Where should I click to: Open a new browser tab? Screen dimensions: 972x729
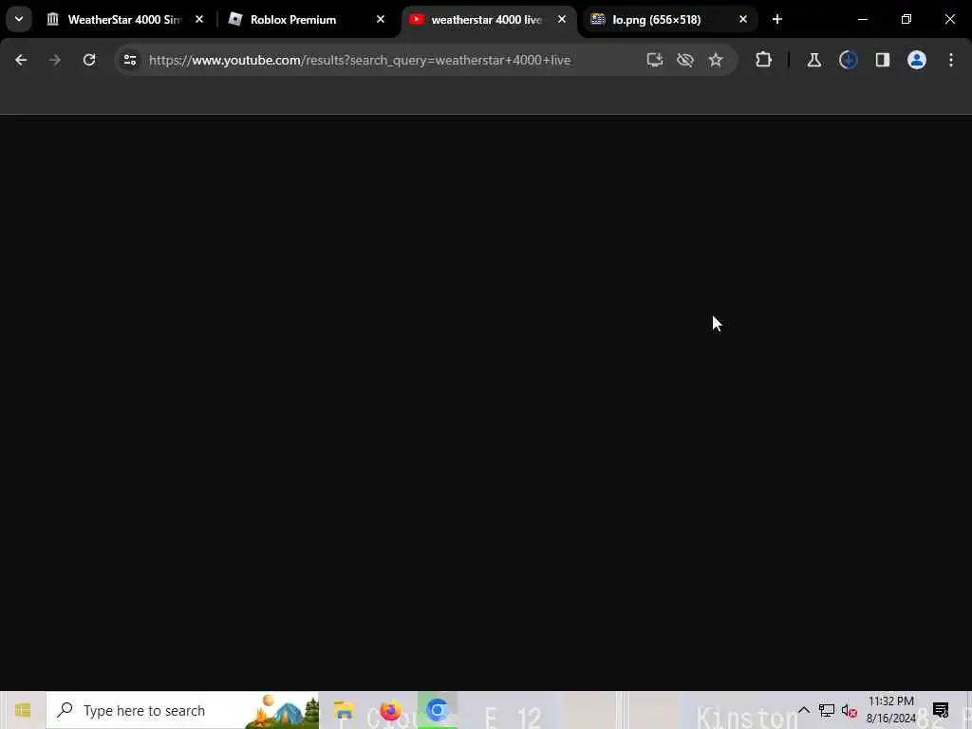click(777, 19)
